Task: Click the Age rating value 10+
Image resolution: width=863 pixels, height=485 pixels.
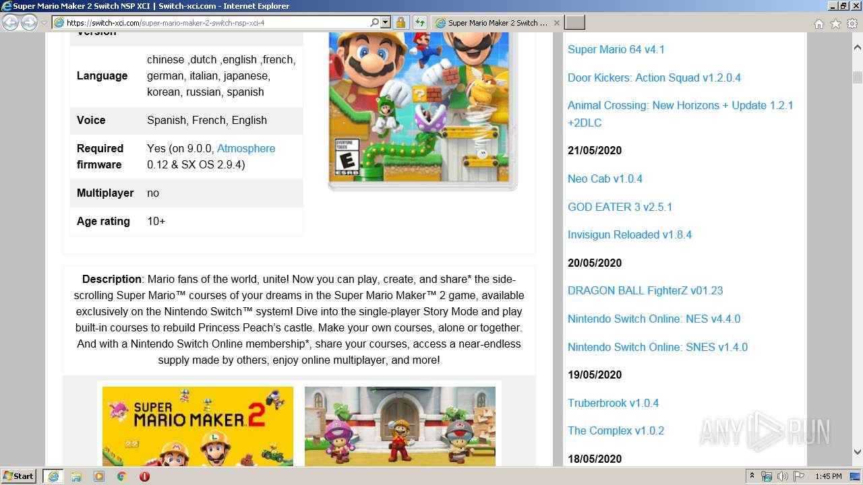Action: (156, 221)
